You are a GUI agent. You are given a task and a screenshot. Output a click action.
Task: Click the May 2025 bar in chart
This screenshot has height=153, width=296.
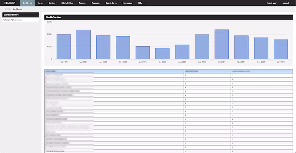(x=123, y=48)
